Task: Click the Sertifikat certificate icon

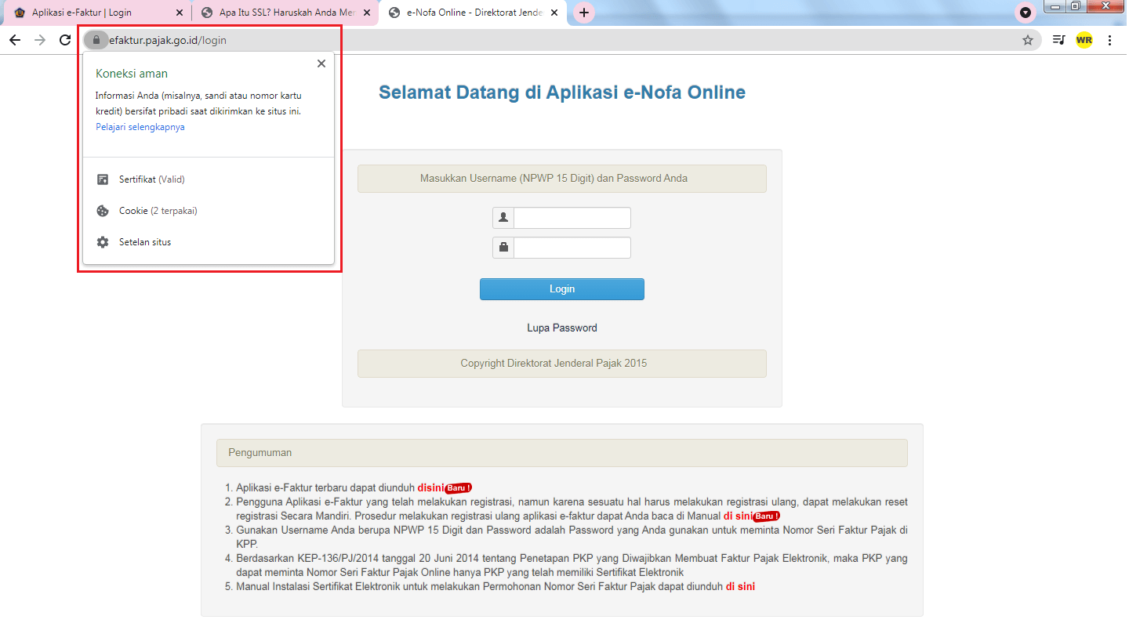Action: tap(103, 179)
